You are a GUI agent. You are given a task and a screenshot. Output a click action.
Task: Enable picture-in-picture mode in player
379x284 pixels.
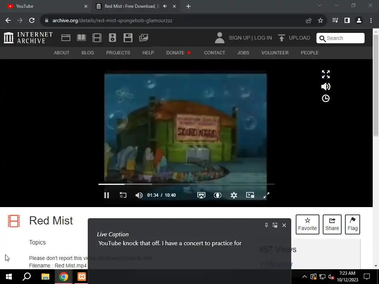pyautogui.click(x=250, y=195)
